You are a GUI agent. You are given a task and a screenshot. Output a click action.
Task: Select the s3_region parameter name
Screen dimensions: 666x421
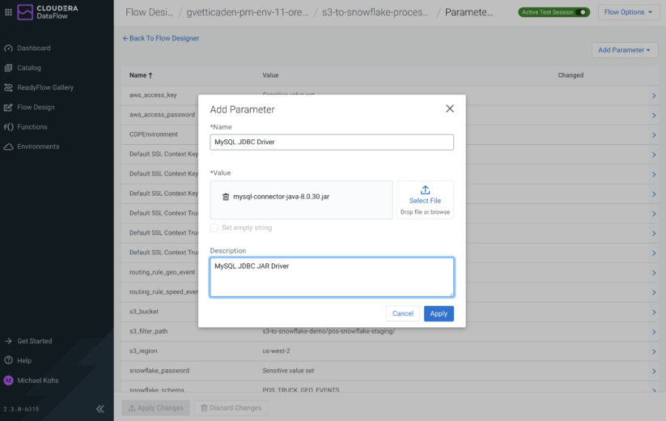(x=143, y=351)
